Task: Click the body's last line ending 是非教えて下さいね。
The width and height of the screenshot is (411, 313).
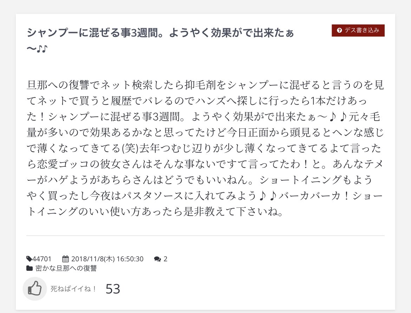Action: tap(155, 213)
